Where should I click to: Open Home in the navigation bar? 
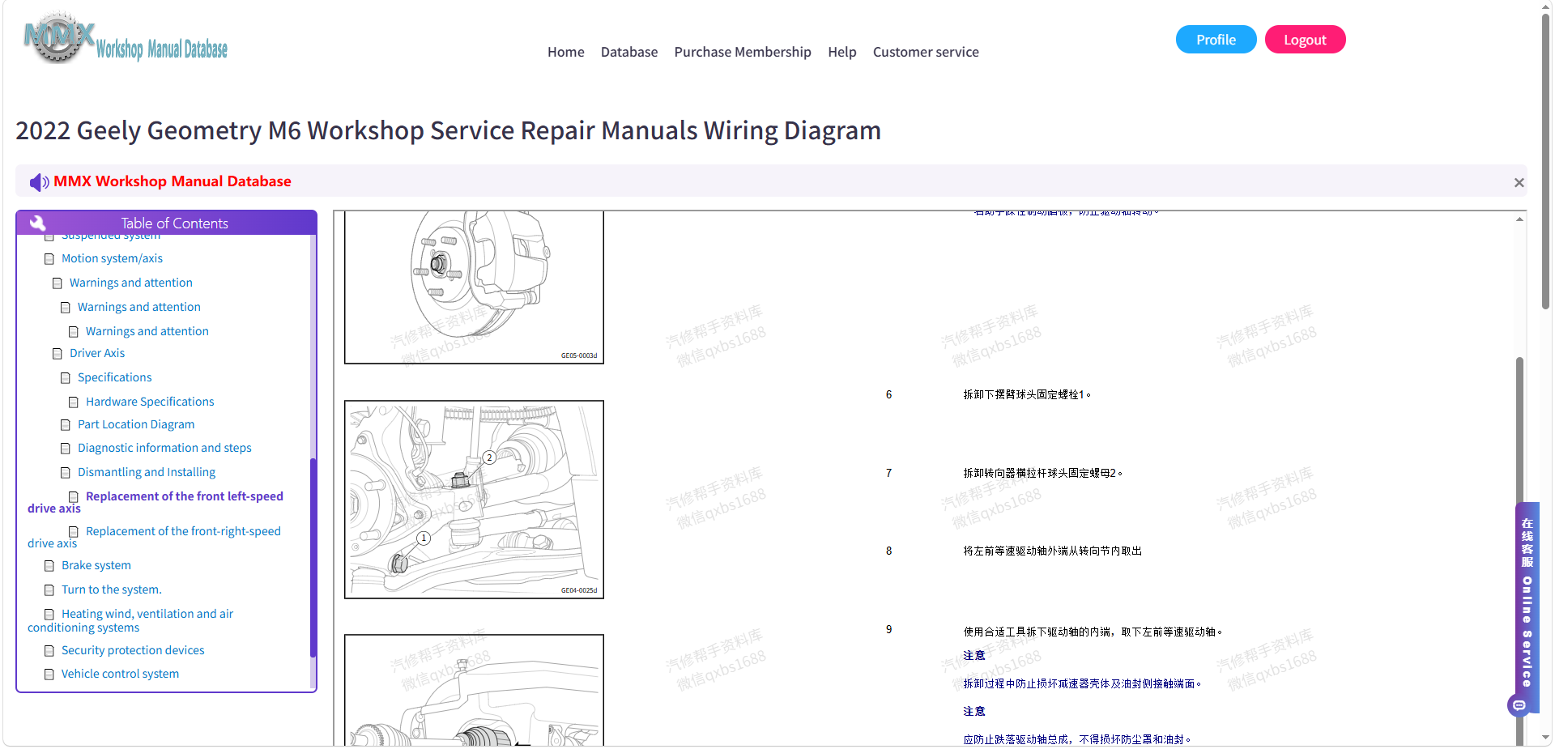(x=565, y=52)
